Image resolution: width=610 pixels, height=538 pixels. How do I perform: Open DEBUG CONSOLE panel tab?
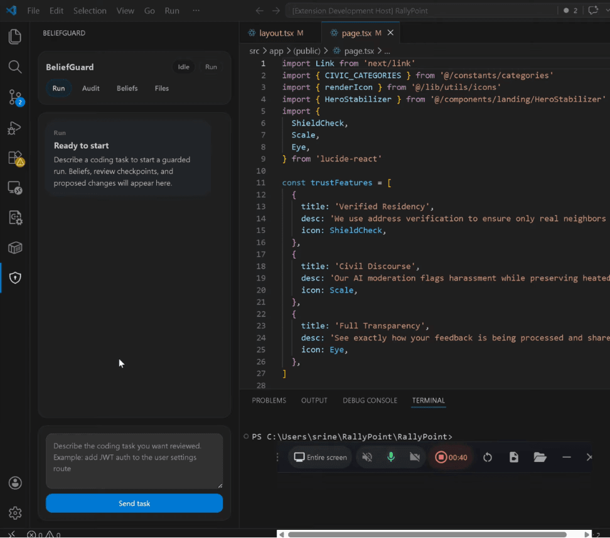(370, 400)
